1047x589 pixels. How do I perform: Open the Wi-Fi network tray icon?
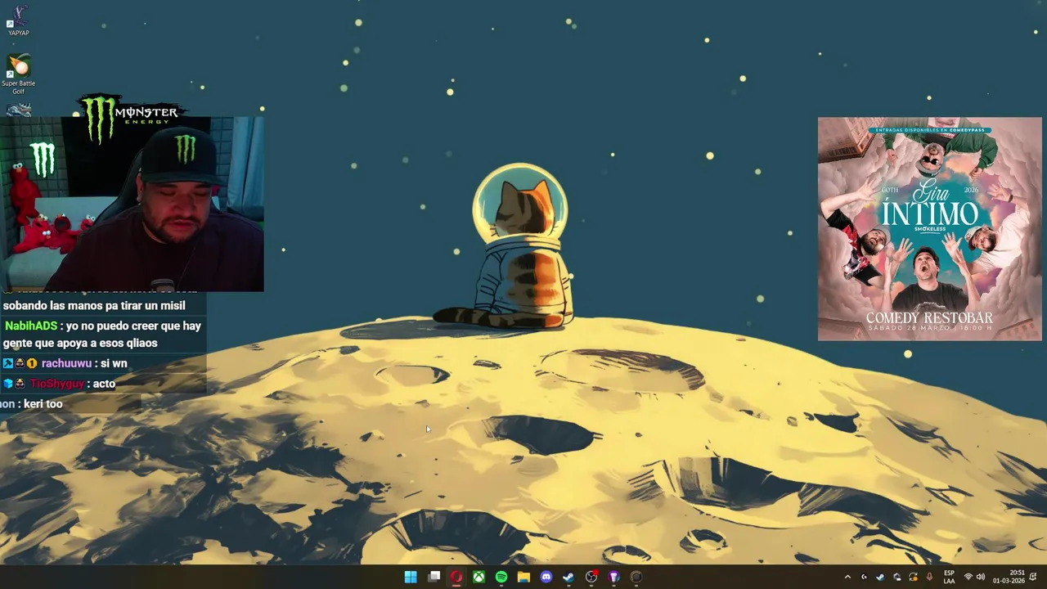[x=968, y=577]
